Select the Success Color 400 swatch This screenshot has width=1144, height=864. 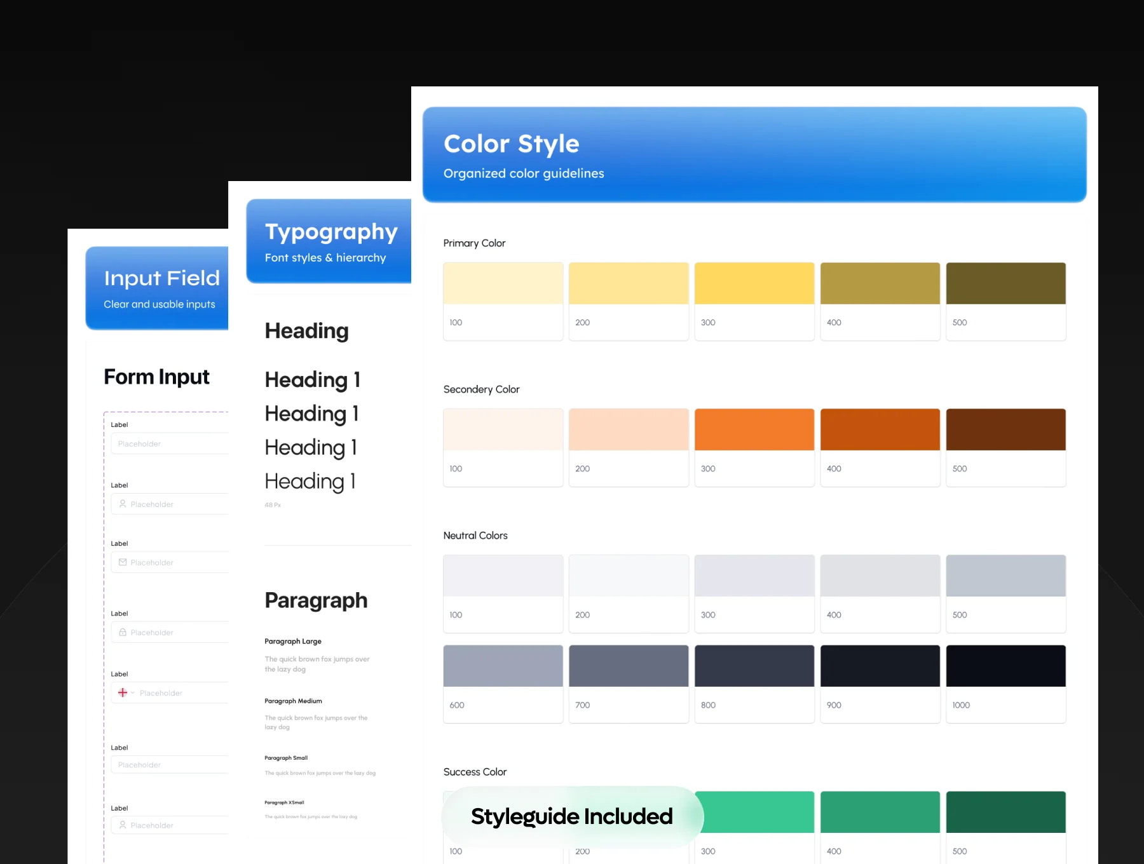pyautogui.click(x=880, y=827)
